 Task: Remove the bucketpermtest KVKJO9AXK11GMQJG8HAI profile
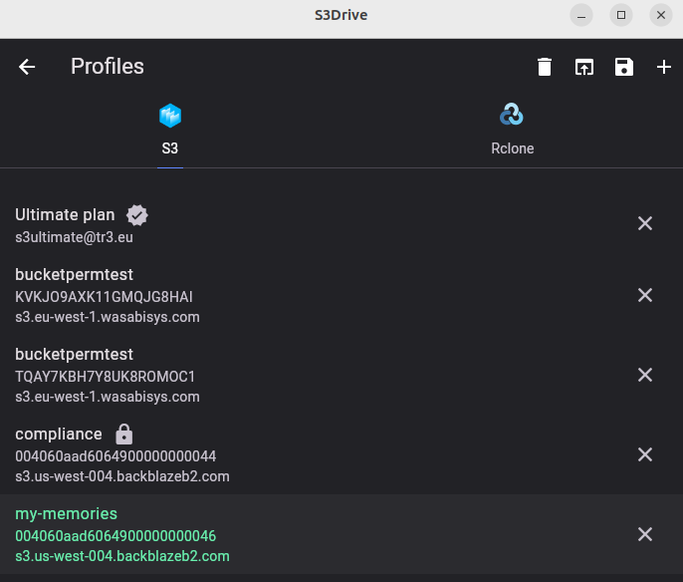pyautogui.click(x=645, y=295)
